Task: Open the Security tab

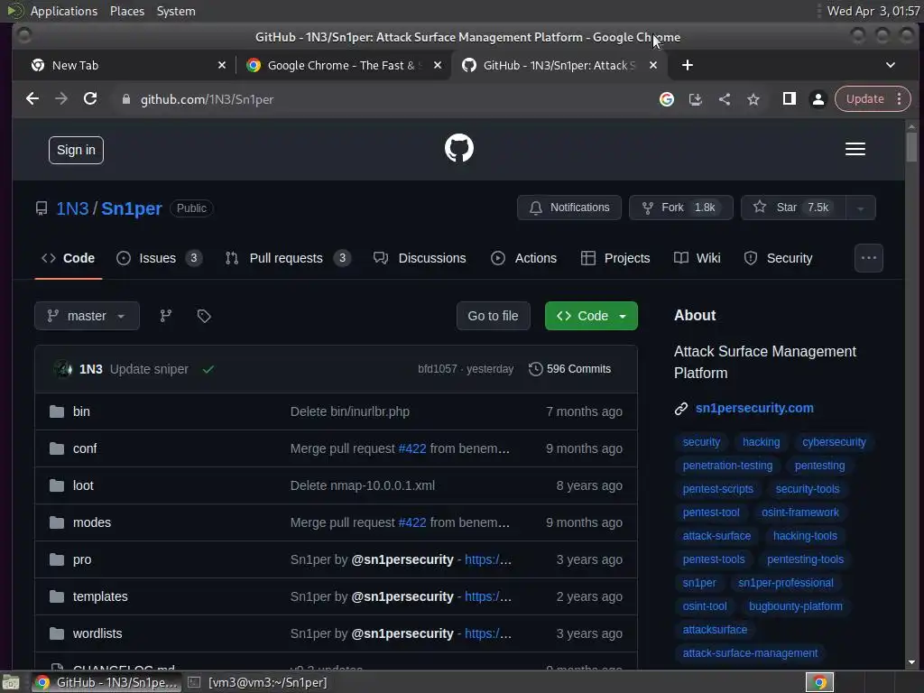Action: (x=778, y=258)
